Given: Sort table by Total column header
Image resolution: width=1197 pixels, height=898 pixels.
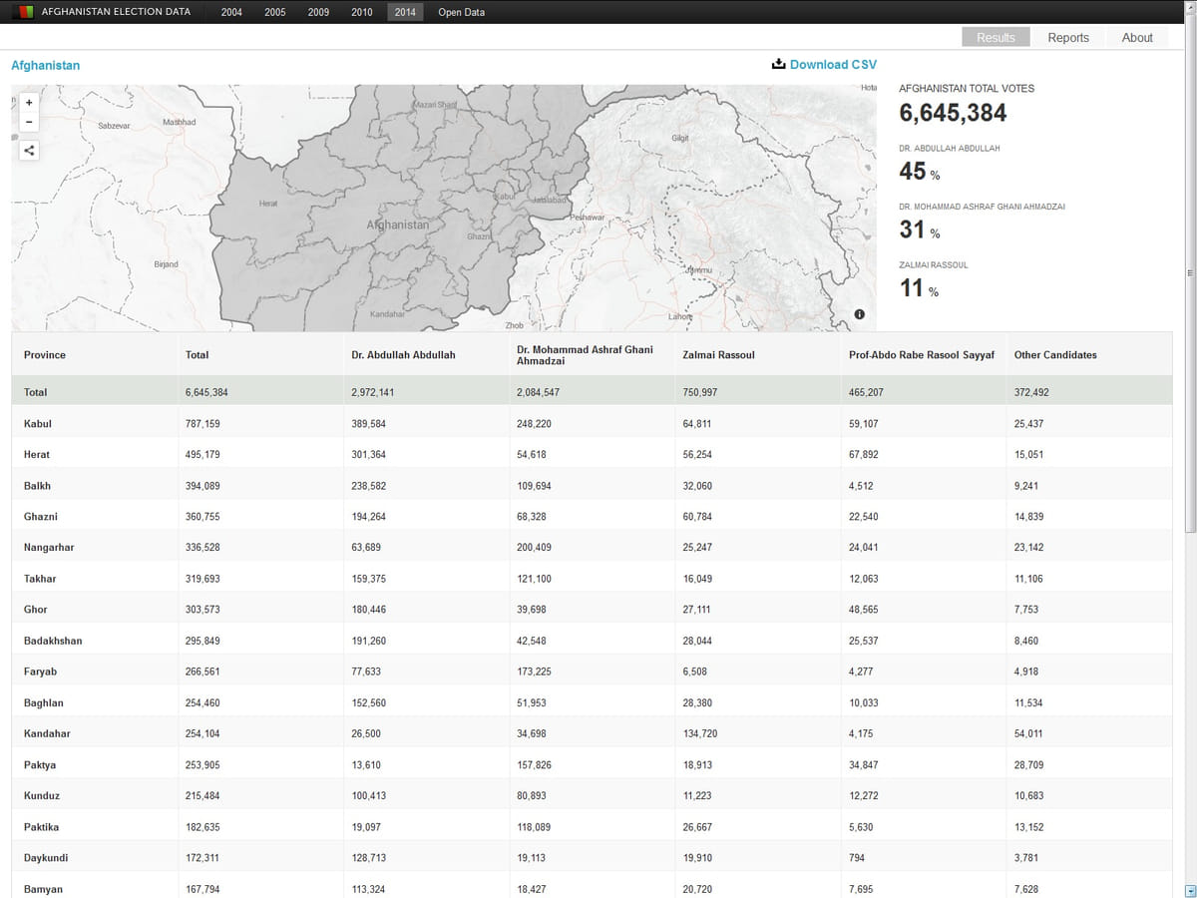Looking at the screenshot, I should [x=198, y=355].
